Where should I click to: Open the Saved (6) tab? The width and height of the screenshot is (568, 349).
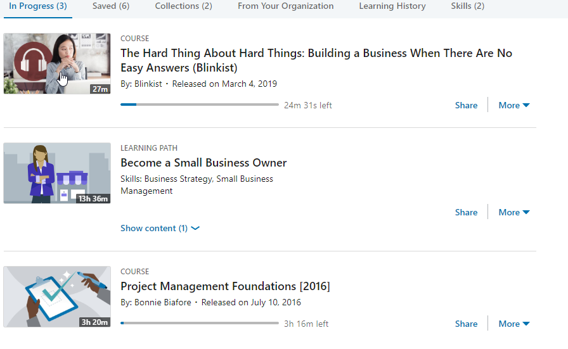click(110, 6)
